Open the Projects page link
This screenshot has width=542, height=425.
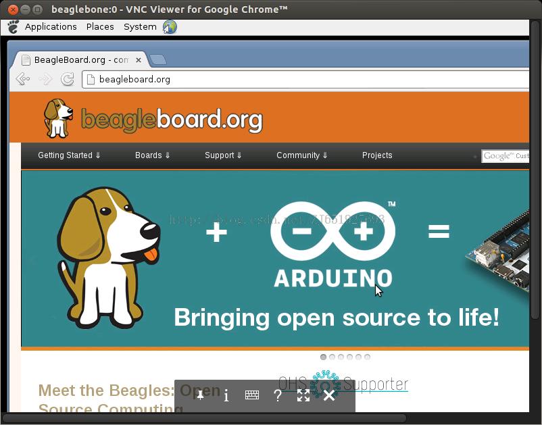(377, 155)
